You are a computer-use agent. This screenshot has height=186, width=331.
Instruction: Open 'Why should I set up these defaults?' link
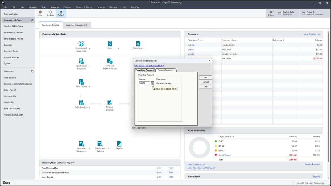(x=149, y=66)
